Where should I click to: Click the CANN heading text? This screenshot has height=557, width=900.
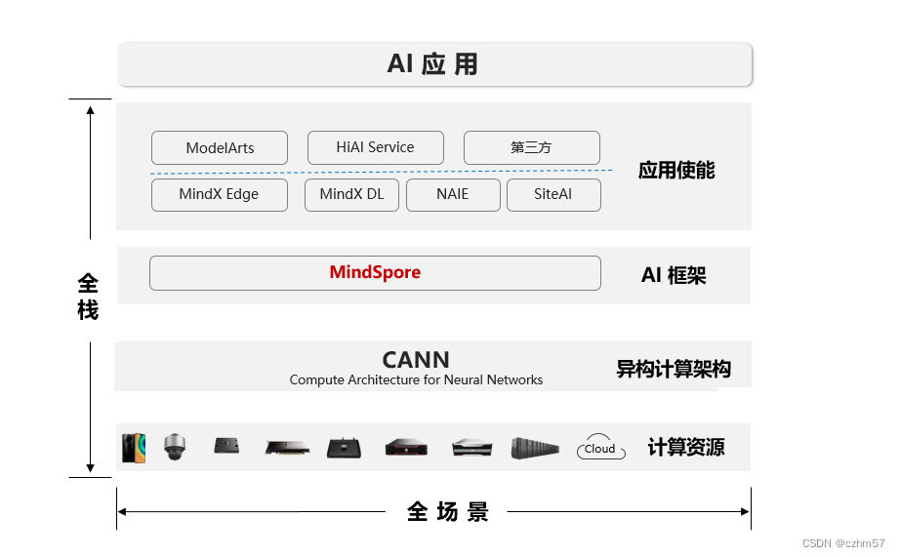(416, 360)
